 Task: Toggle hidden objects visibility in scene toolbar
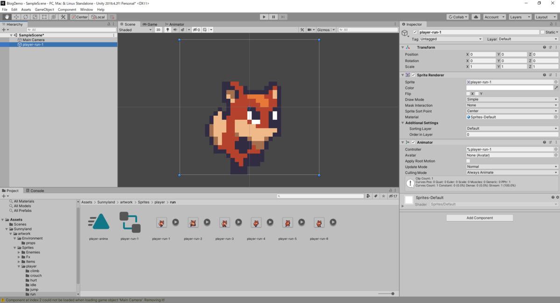(196, 30)
